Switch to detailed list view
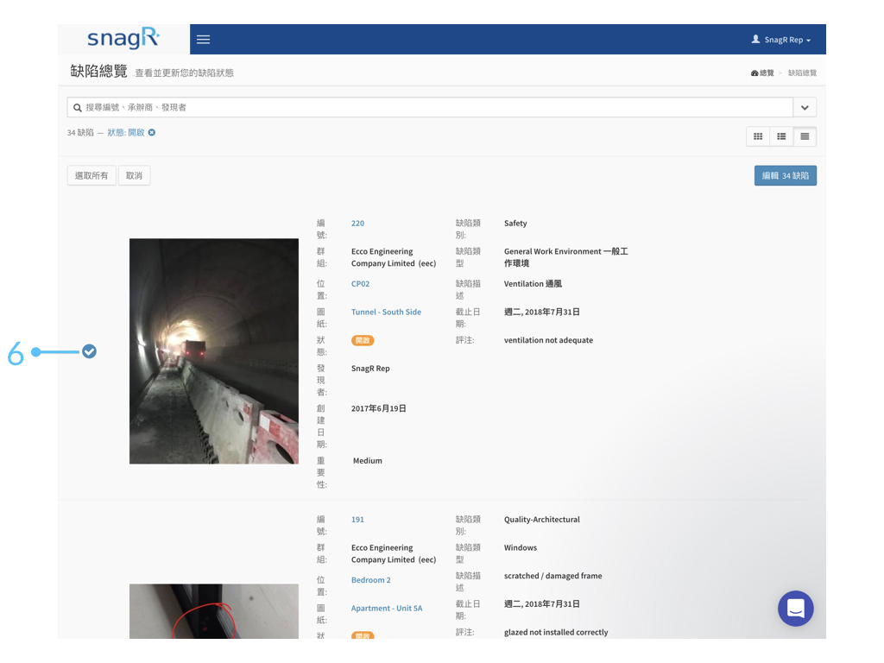This screenshot has width=884, height=663. pos(805,136)
